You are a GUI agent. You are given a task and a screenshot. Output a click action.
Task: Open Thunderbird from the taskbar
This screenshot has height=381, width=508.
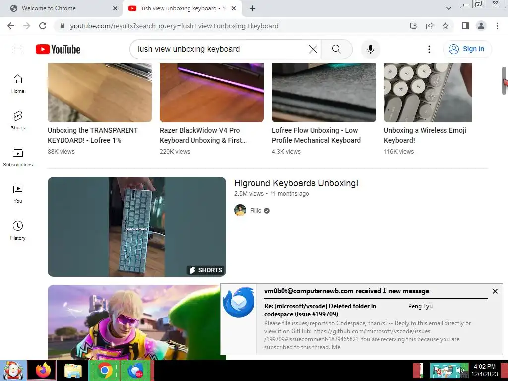point(136,371)
